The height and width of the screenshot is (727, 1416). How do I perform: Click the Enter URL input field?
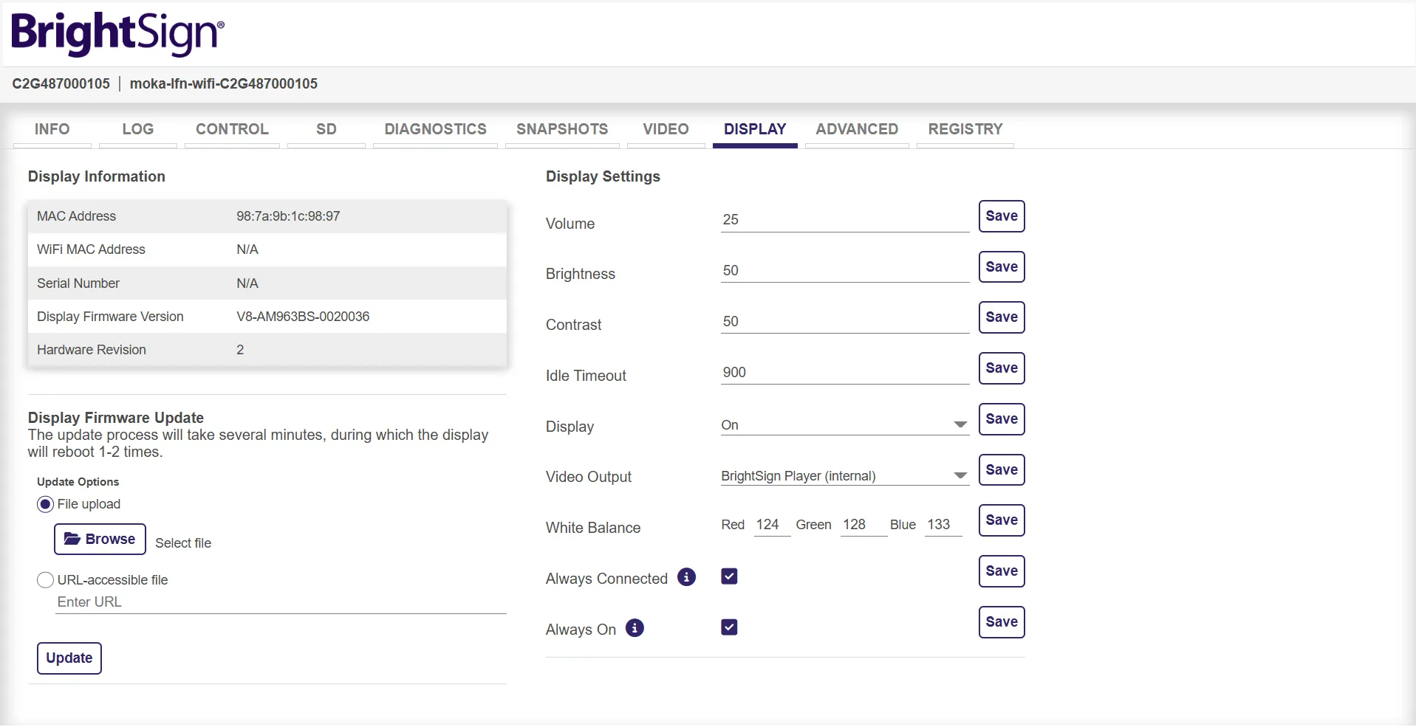click(x=281, y=602)
